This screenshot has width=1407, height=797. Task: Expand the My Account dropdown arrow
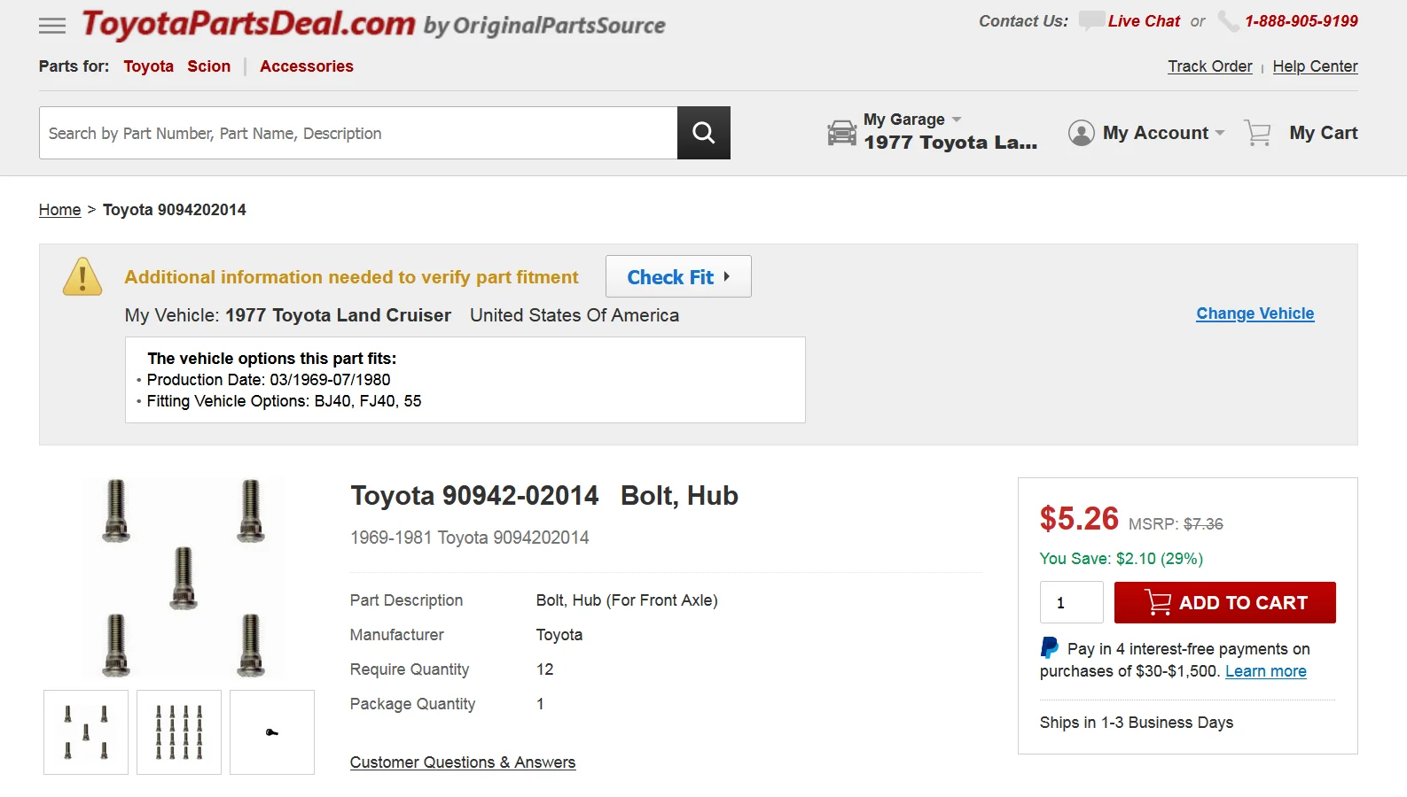[x=1220, y=133]
